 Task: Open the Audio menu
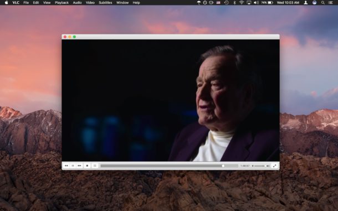pyautogui.click(x=77, y=3)
